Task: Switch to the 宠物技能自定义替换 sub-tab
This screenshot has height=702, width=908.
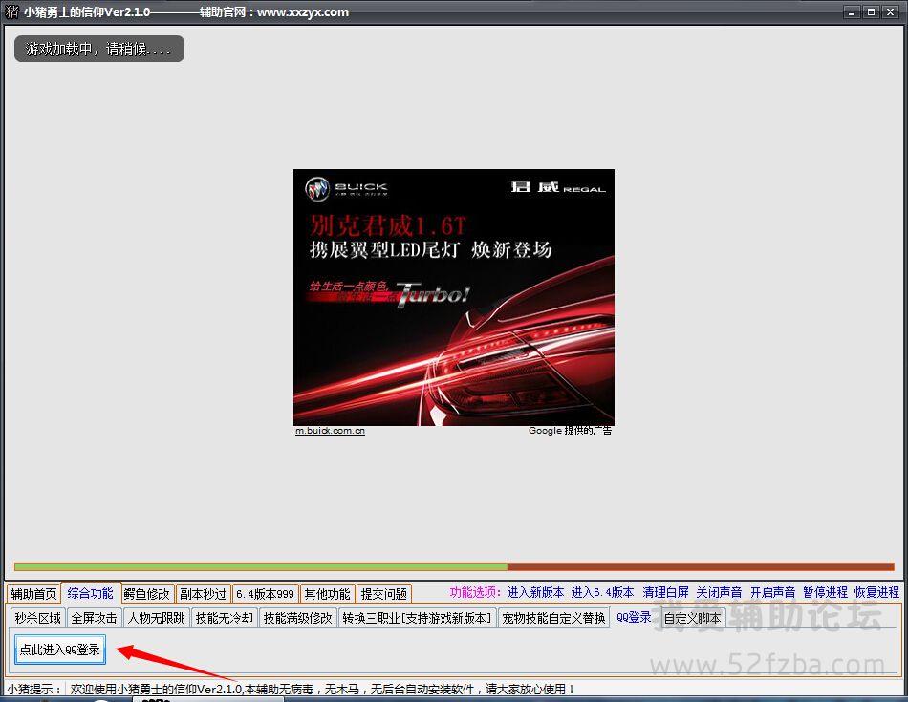Action: (553, 618)
